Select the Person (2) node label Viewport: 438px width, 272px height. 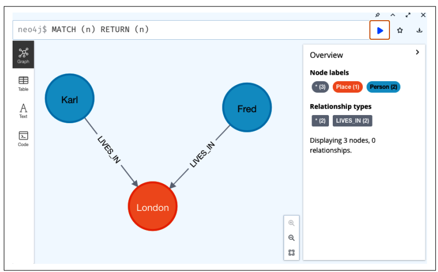(383, 87)
